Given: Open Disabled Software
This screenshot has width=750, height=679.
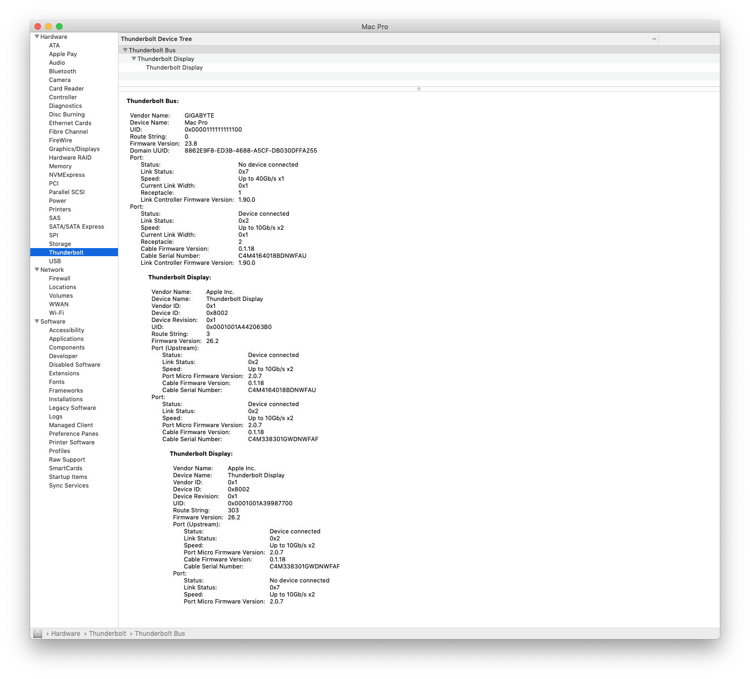Looking at the screenshot, I should tap(74, 365).
